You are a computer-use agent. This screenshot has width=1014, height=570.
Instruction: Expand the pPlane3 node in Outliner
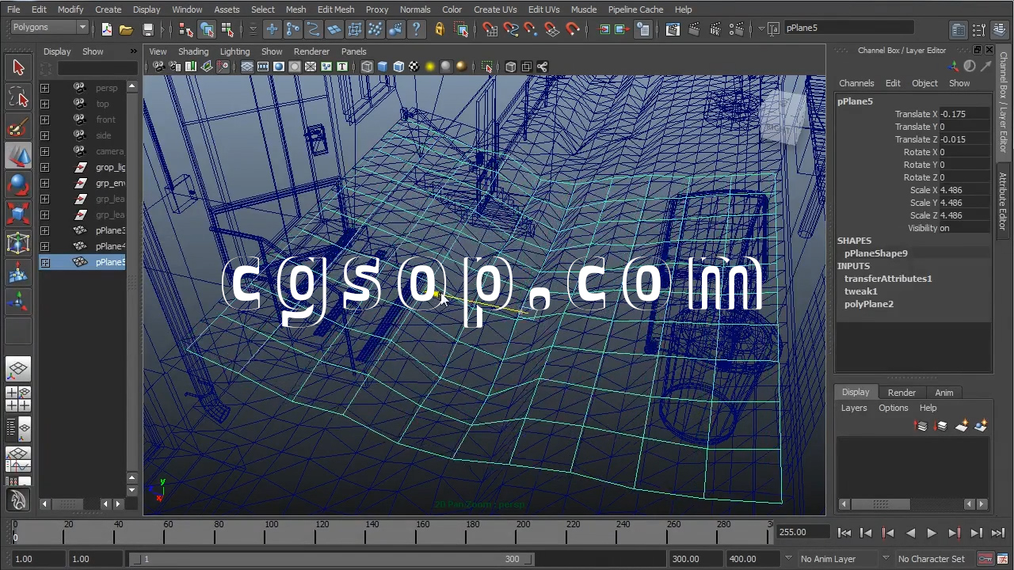[44, 230]
